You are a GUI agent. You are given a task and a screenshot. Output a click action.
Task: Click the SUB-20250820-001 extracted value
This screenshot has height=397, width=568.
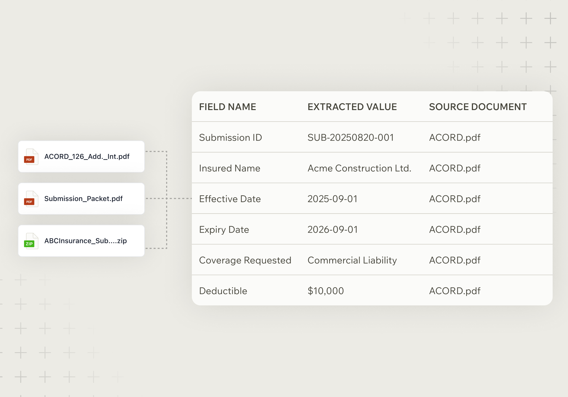350,138
